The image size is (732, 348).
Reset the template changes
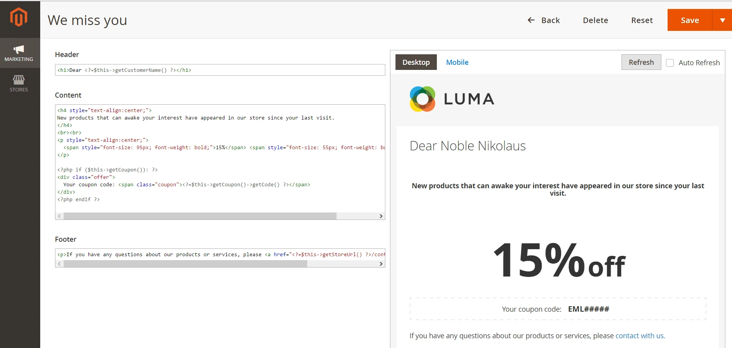(642, 20)
